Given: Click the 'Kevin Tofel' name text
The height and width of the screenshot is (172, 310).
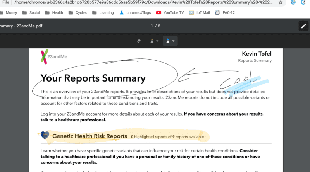Looking at the screenshot, I should [257, 54].
